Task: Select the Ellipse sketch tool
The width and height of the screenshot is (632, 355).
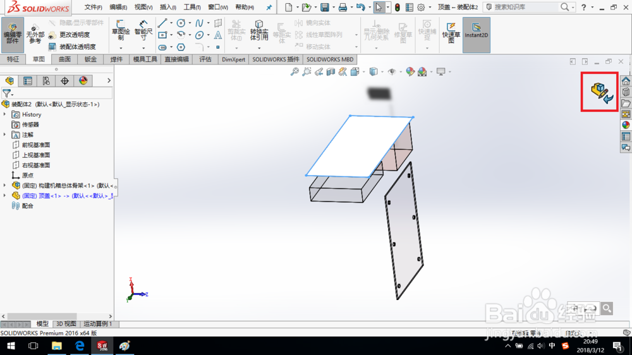Action: [x=199, y=35]
